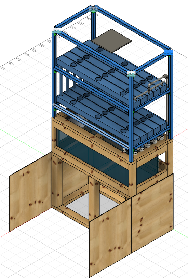Click the grid label 45

point(18,59)
